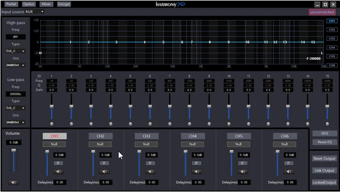Mute the master Volume speaker icon
Viewport: 340px width, 192px height.
click(13, 183)
